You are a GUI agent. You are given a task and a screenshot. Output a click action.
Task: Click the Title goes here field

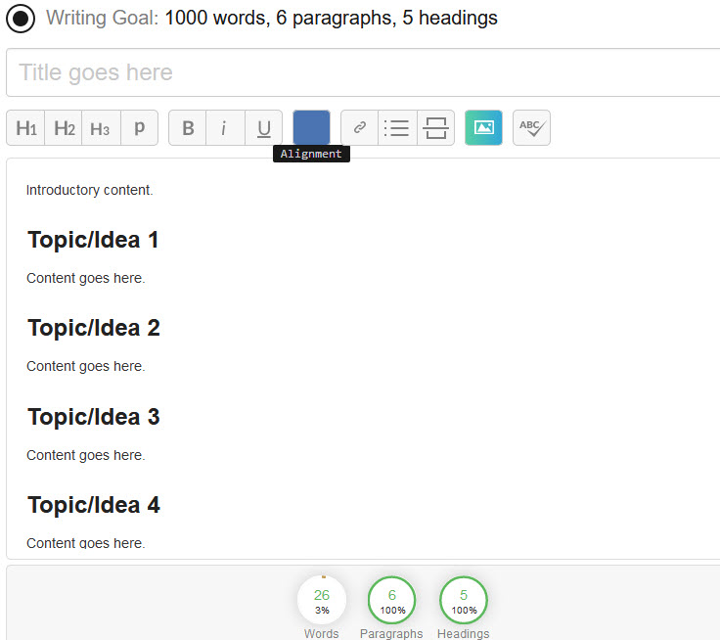point(363,72)
